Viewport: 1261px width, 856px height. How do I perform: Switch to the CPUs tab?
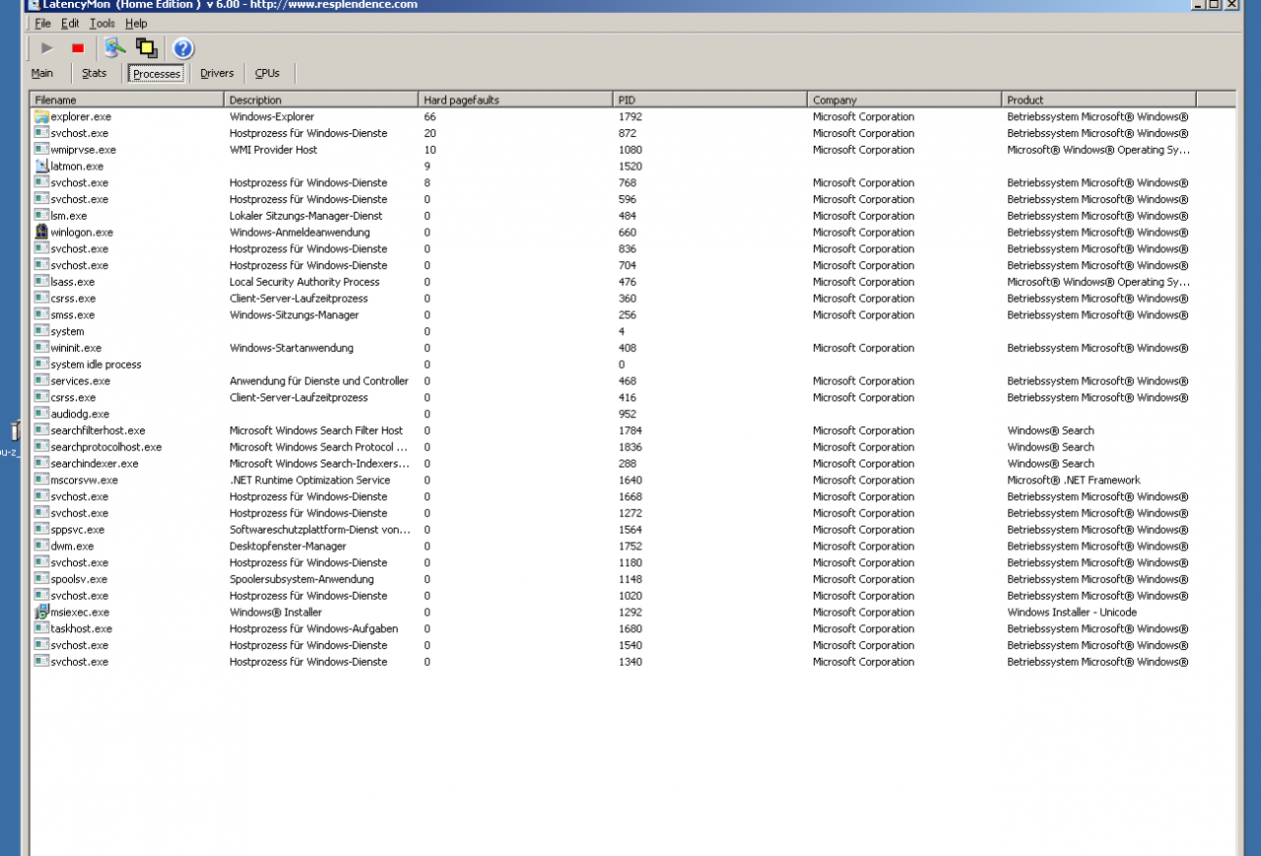point(267,73)
